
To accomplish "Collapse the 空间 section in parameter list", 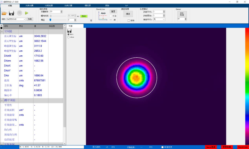I will 2,31.
